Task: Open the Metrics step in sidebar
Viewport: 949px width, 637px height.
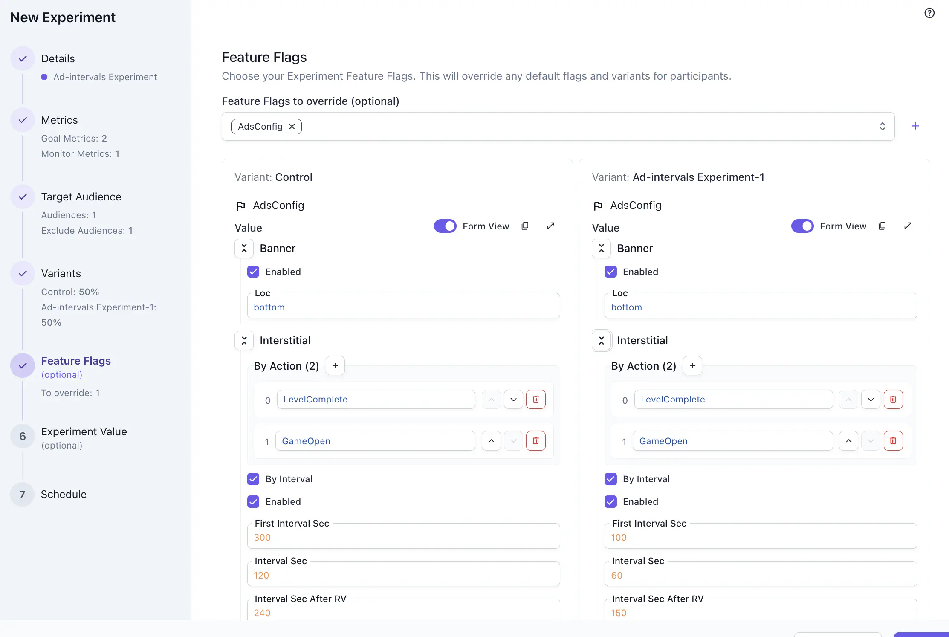Action: [x=59, y=120]
